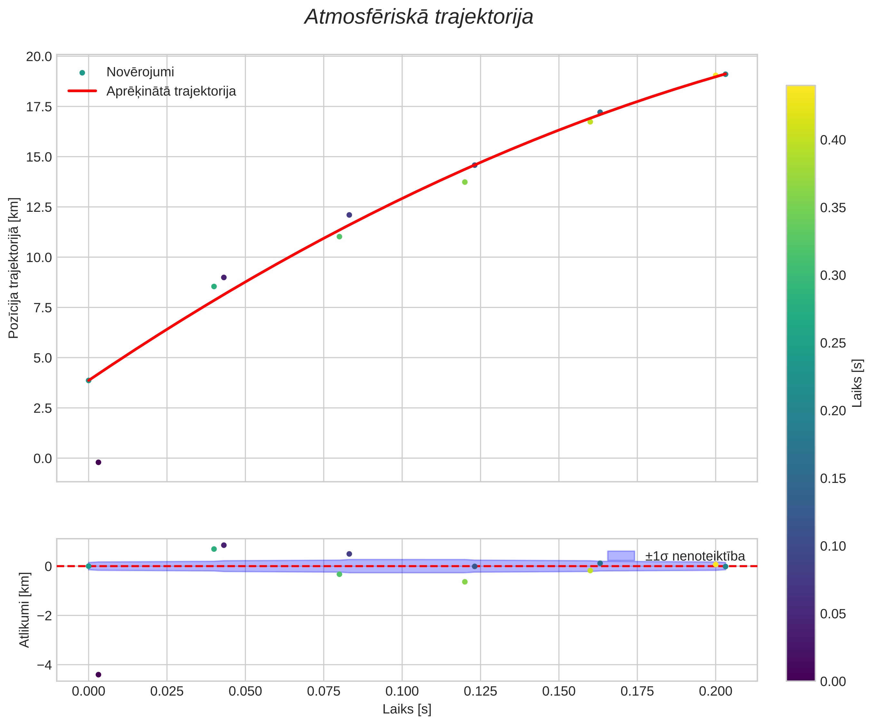This screenshot has width=872, height=724.
Task: Select the Pozīcija trajektorijā [km] axis label
Action: (13, 268)
